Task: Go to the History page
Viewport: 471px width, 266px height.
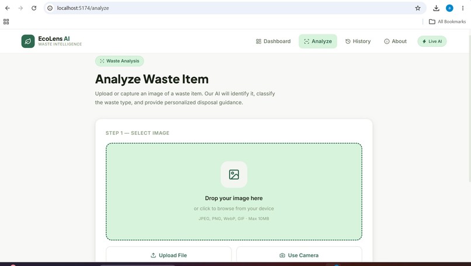Action: point(358,41)
